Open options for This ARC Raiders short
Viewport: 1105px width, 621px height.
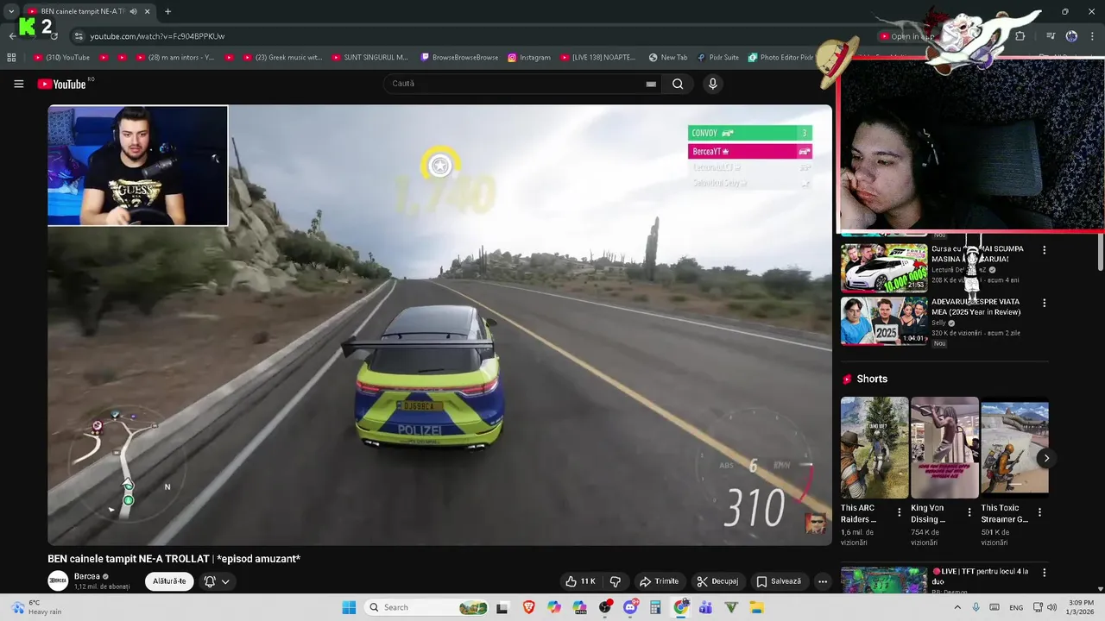pyautogui.click(x=900, y=512)
